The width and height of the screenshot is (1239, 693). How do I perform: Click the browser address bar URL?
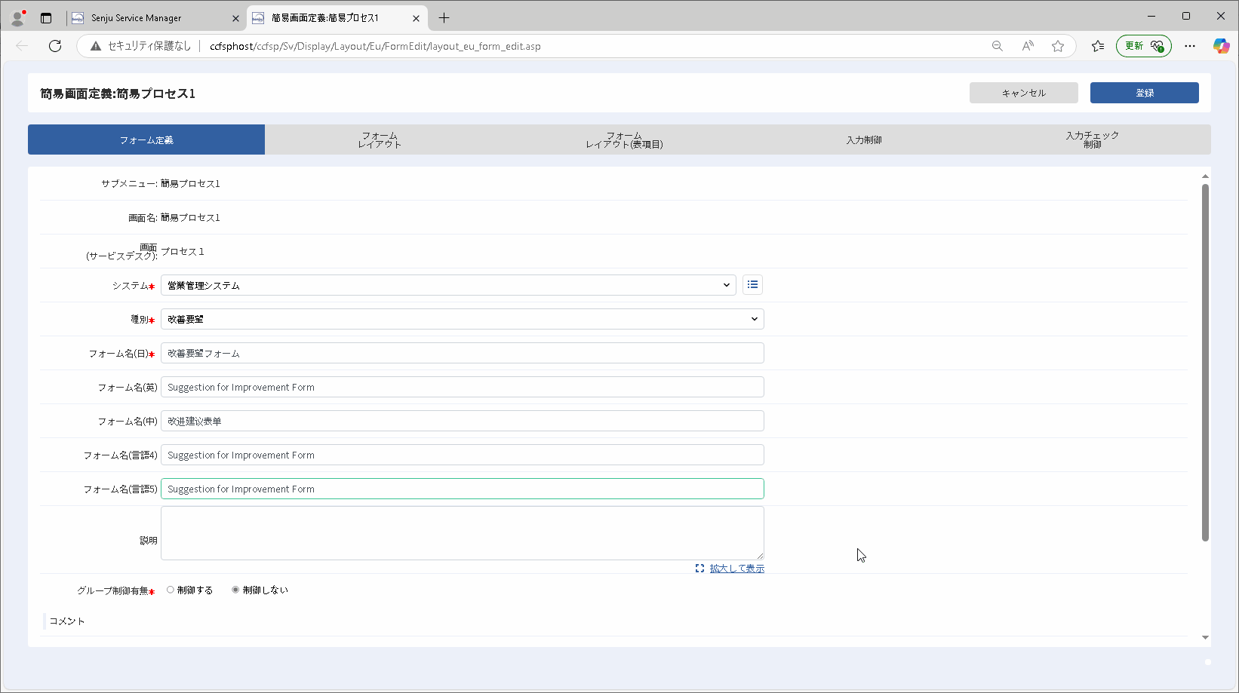coord(375,46)
